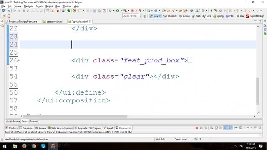Screen dimensions: 267x150
Task: Click the Smart Insert status bar entry
Action: click(181, 139)
